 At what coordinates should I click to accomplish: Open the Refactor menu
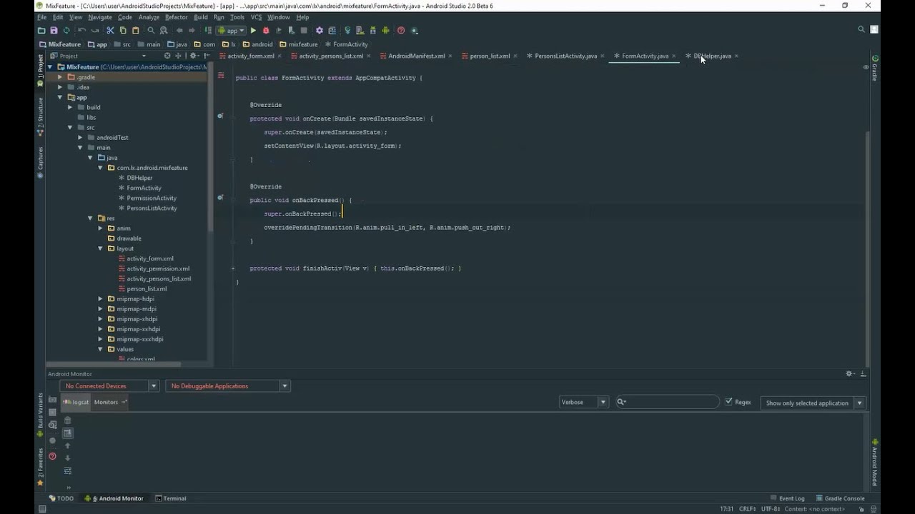[x=176, y=17]
